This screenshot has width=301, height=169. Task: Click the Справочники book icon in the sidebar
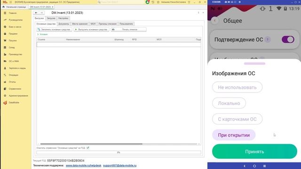[x=5, y=89]
